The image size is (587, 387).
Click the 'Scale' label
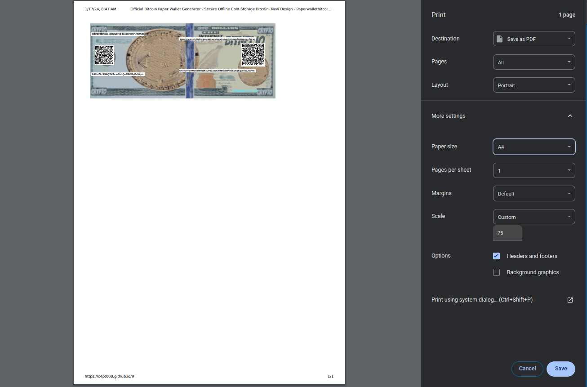coord(438,216)
